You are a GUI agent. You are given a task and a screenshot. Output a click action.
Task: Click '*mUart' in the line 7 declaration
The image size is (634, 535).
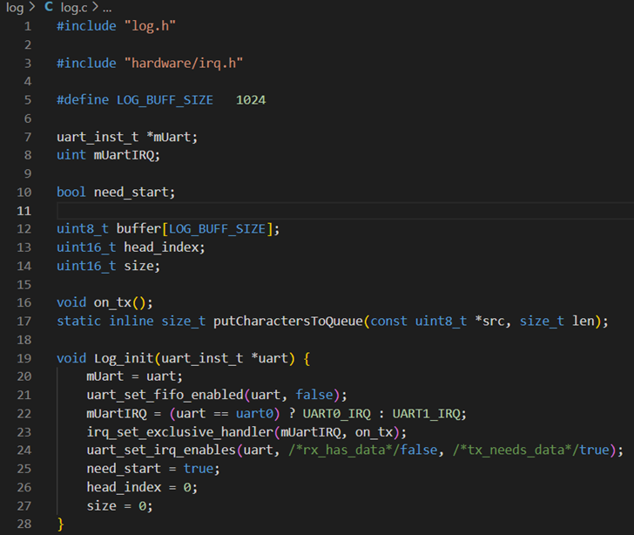click(x=168, y=137)
